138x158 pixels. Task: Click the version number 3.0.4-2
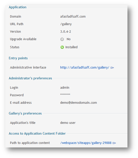click(x=65, y=32)
